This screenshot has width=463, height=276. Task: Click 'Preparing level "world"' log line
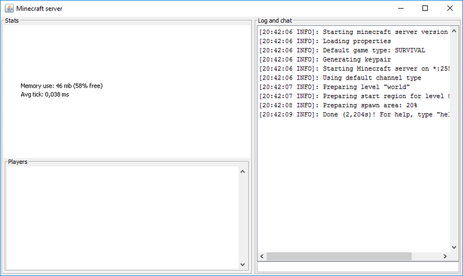334,87
